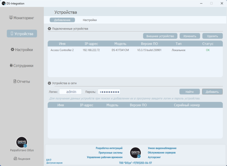Switch to the Добавление tab
This screenshot has height=166, width=227.
(62, 20)
